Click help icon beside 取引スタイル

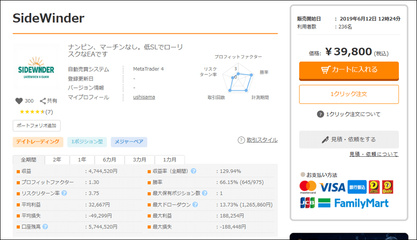click(x=241, y=140)
